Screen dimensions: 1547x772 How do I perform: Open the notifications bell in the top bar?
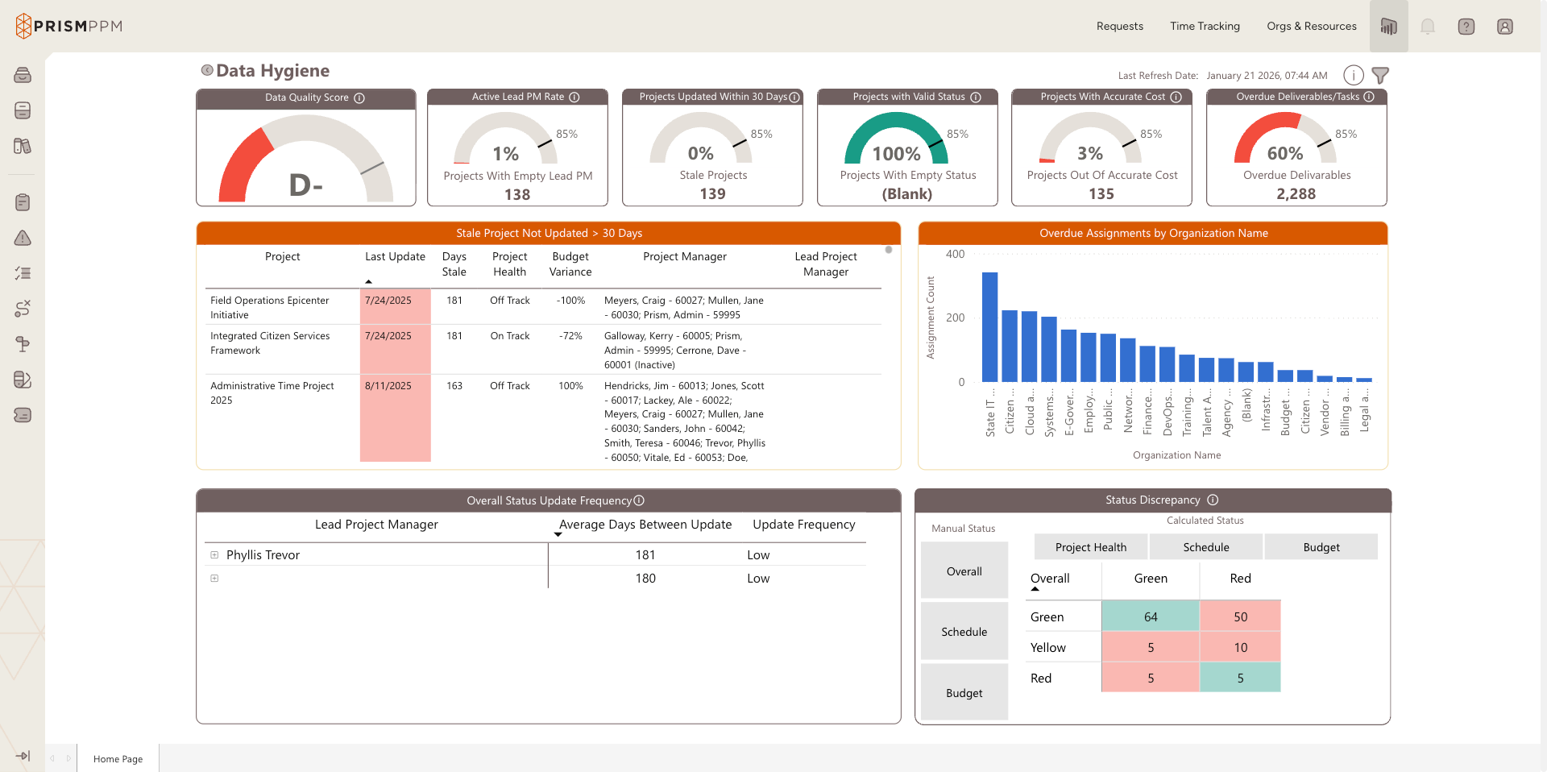click(1427, 26)
